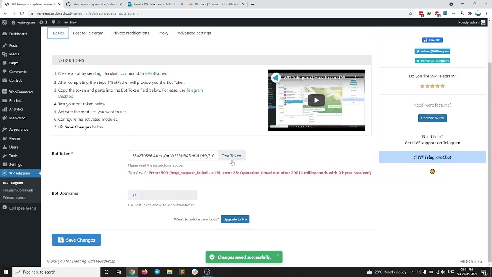Click the Test Token button
Image resolution: width=492 pixels, height=277 pixels.
(x=231, y=156)
